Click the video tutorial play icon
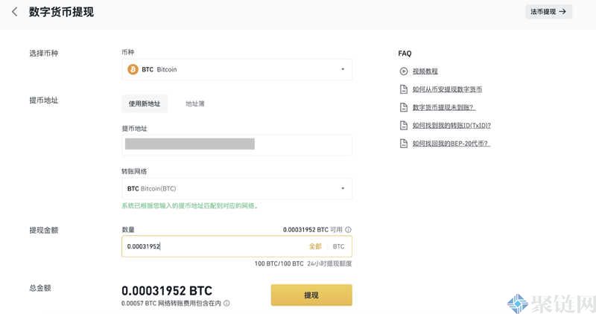The height and width of the screenshot is (314, 596). (x=404, y=71)
